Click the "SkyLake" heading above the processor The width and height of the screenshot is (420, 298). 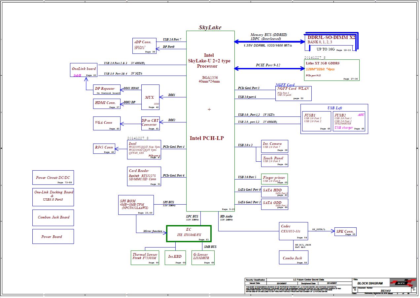[210, 28]
